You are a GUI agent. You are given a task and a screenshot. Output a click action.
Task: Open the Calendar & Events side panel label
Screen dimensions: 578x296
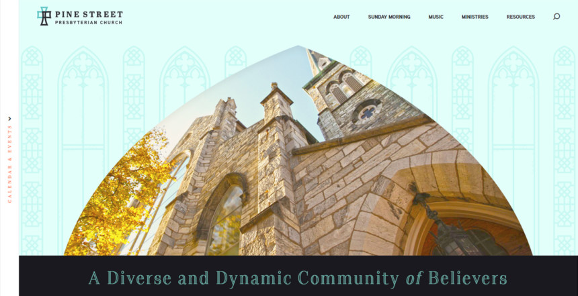pos(9,164)
